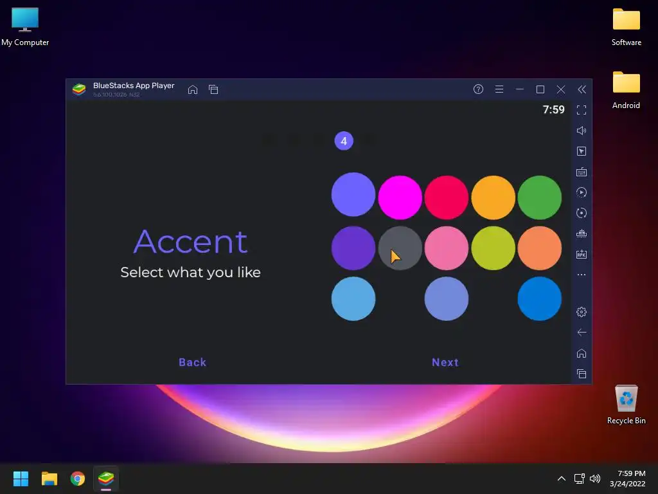The width and height of the screenshot is (658, 494).
Task: Open the system tray volume control
Action: [x=595, y=479]
